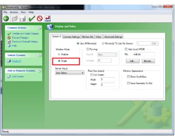Collapse the Switch Screens panel

pos(39,55)
